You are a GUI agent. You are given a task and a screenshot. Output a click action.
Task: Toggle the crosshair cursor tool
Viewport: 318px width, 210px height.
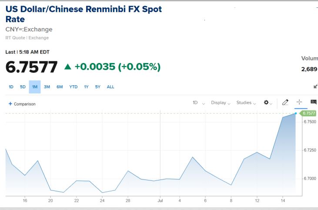[299, 102]
